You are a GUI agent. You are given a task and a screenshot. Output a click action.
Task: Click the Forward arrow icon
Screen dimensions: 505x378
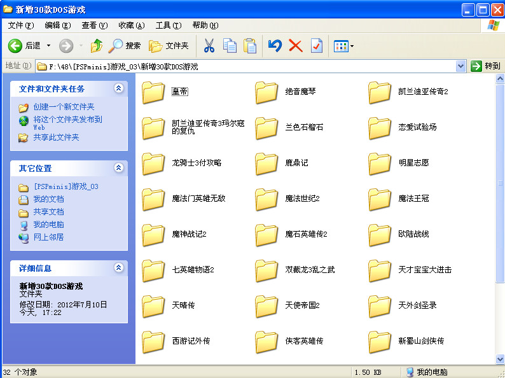pyautogui.click(x=66, y=46)
